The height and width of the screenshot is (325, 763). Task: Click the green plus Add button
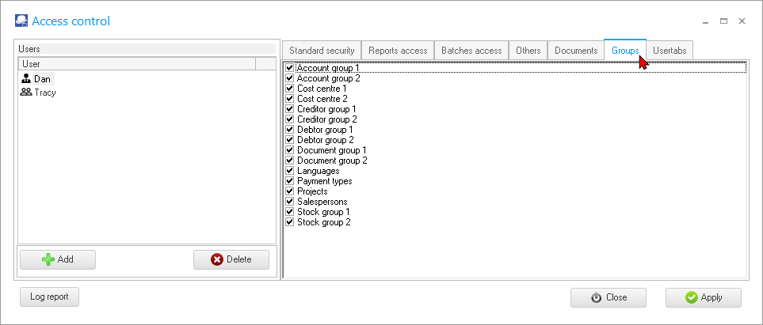57,259
